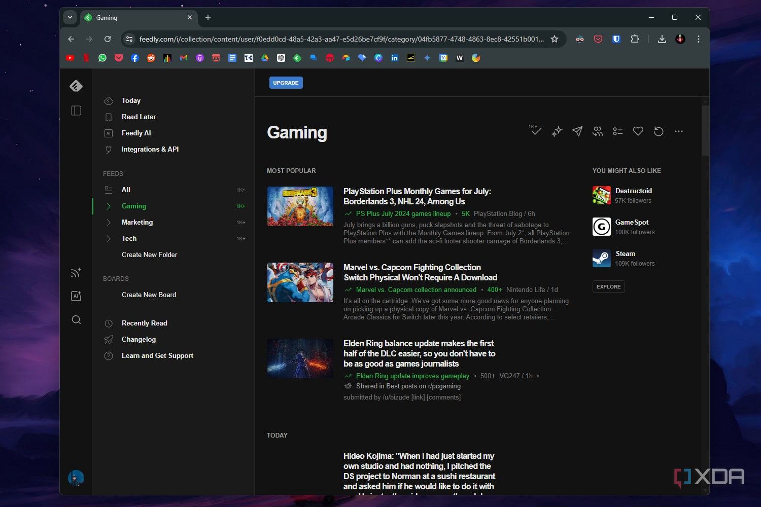This screenshot has width=761, height=507.
Task: Select the Tech feed folder
Action: tap(129, 238)
